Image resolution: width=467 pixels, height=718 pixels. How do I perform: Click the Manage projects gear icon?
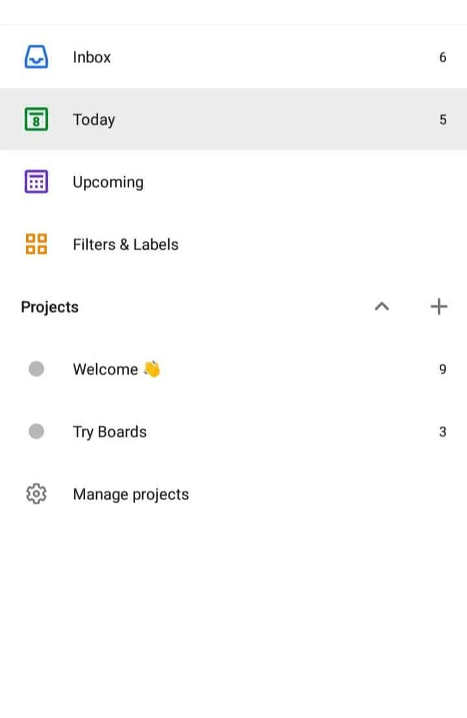[36, 494]
